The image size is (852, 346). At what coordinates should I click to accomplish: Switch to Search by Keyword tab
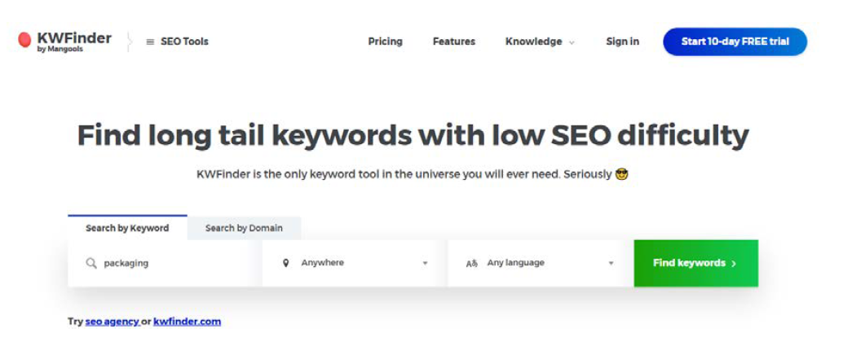127,228
